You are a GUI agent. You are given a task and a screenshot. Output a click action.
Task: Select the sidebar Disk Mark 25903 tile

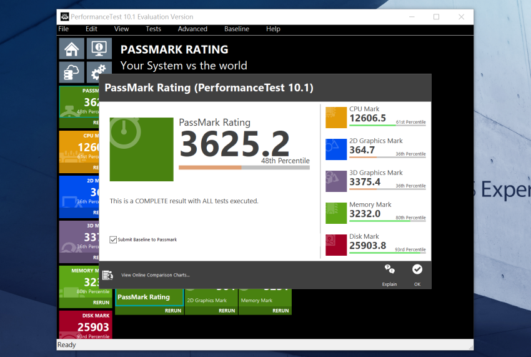pos(86,324)
